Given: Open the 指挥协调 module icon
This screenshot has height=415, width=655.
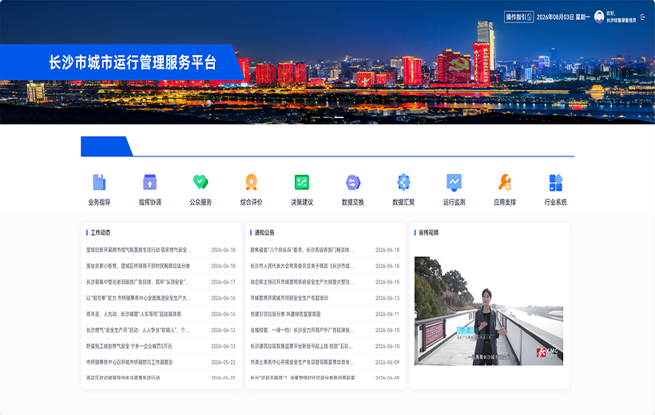Looking at the screenshot, I should point(150,183).
